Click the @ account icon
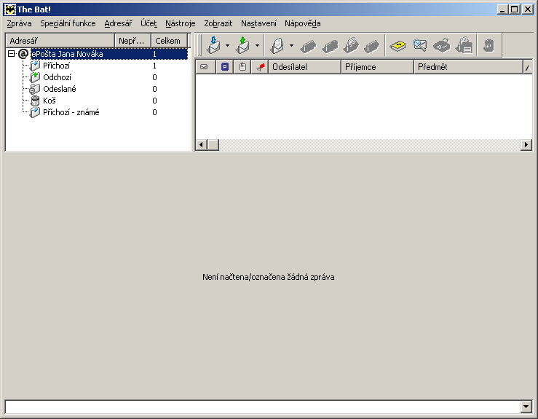538x419 pixels. point(23,54)
